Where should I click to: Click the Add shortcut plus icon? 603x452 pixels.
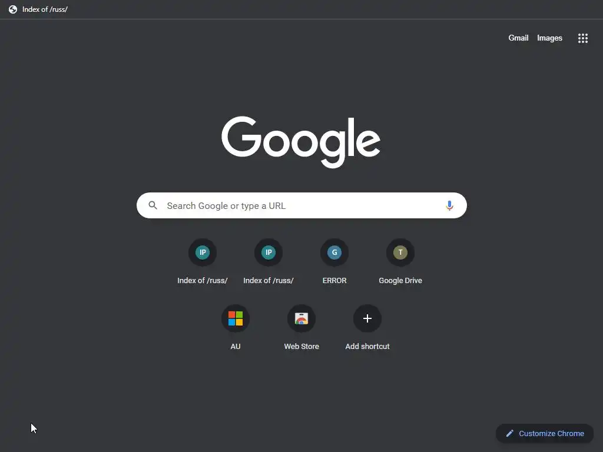coord(367,318)
